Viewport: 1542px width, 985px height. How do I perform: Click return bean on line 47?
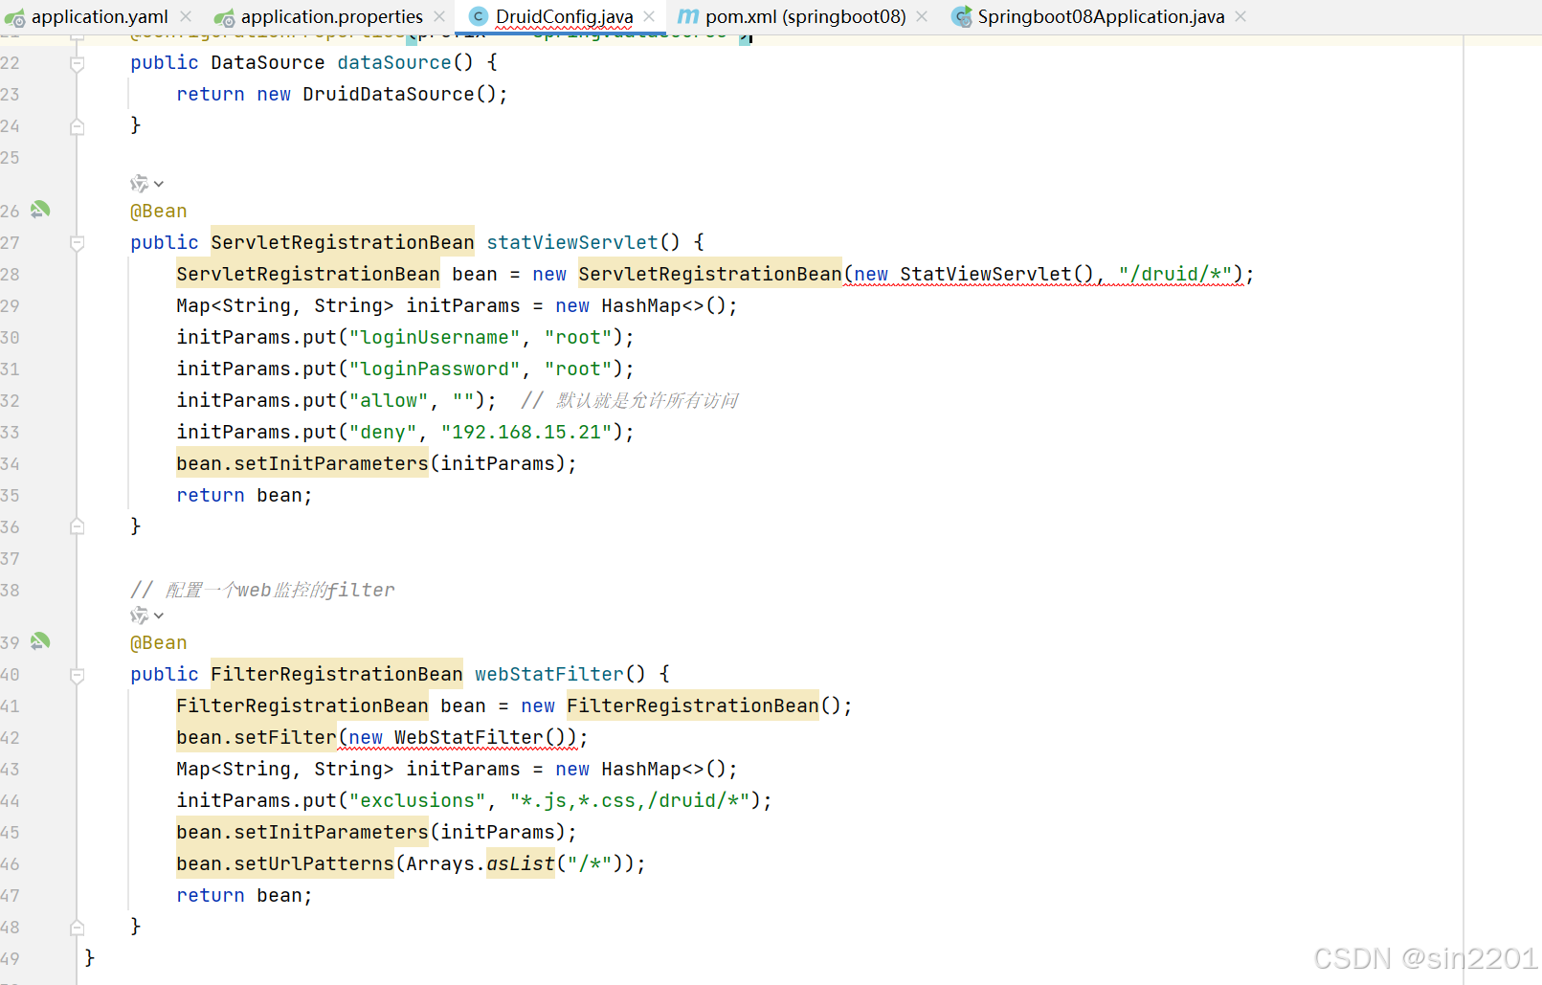244,895
